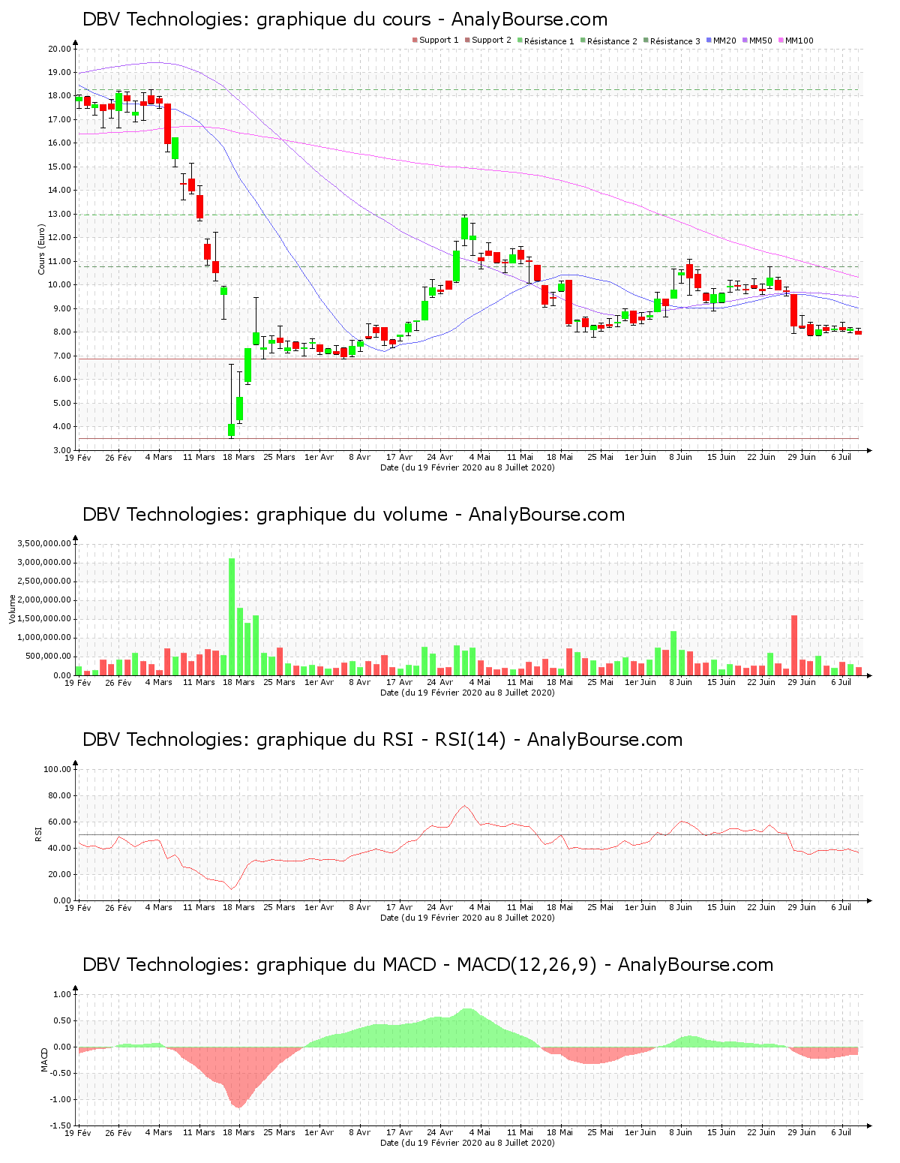Click the '1er Avr' date on MACD chart
900x1163 pixels.
(x=319, y=1132)
